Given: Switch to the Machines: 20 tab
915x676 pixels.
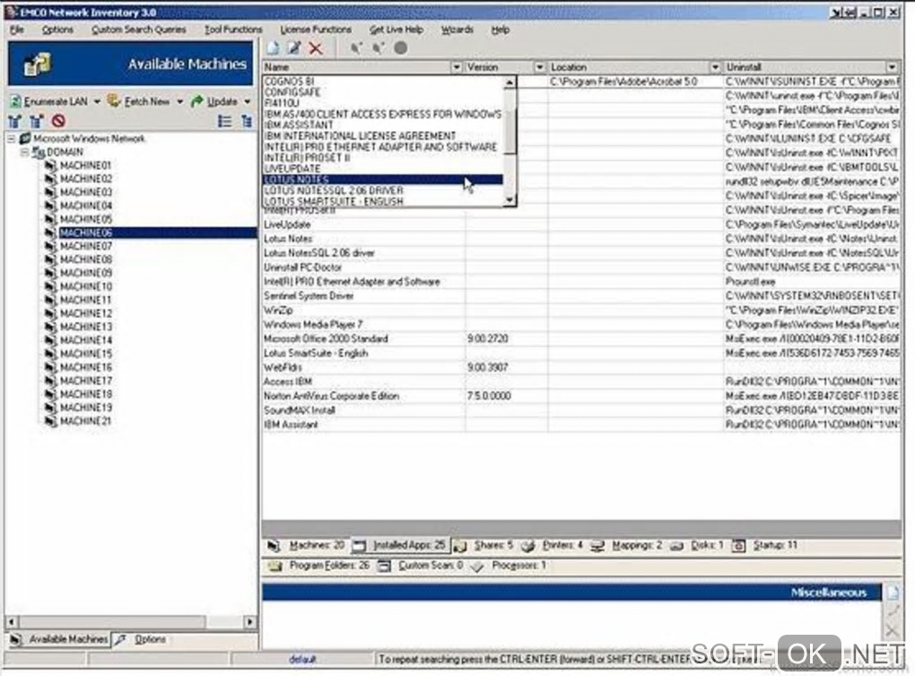Looking at the screenshot, I should click(307, 546).
